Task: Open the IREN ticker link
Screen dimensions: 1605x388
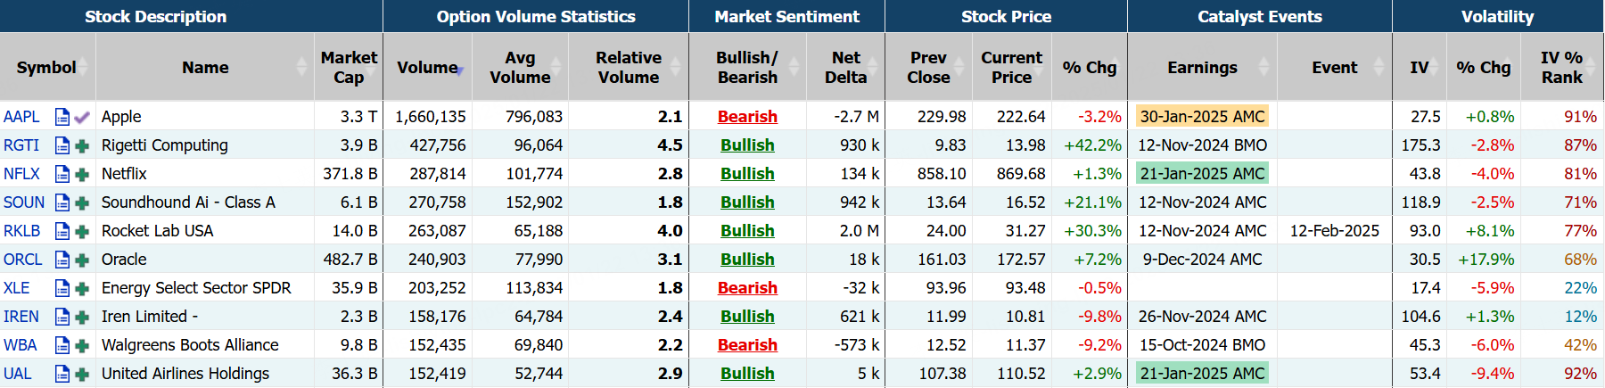Action: (21, 317)
